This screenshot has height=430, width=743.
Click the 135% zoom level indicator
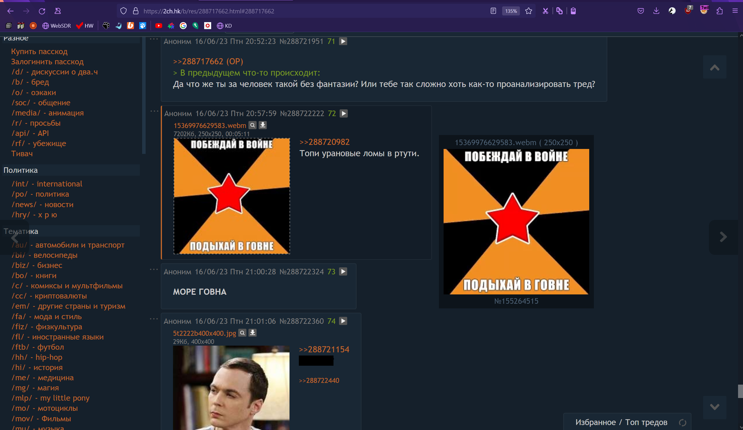tap(511, 11)
